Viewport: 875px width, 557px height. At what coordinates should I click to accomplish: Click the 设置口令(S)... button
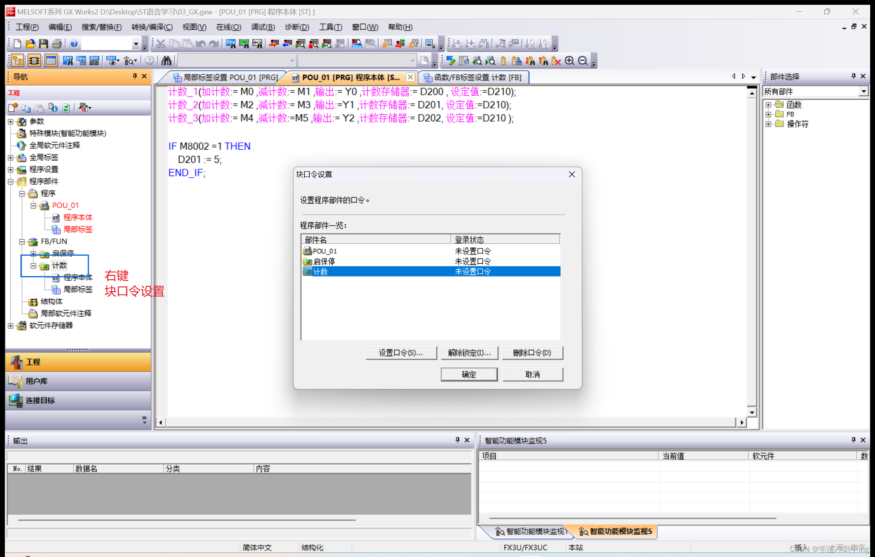401,353
